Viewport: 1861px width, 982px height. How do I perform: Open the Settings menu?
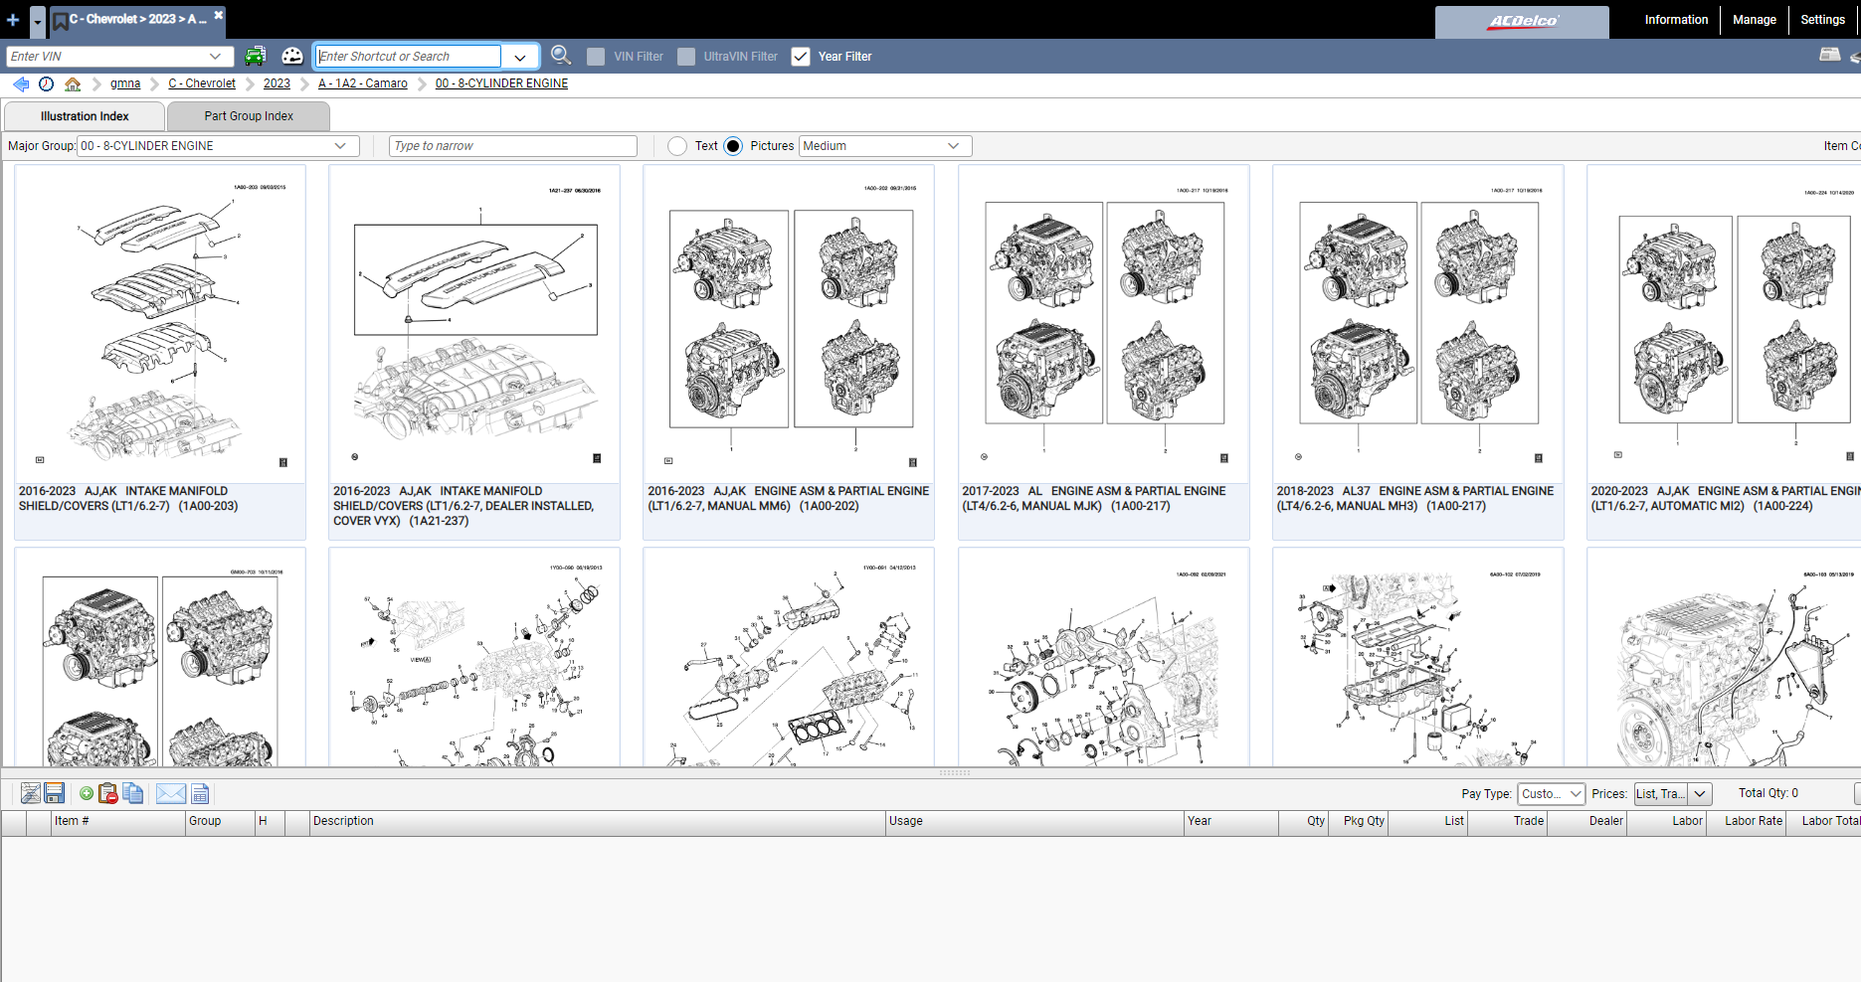coord(1822,20)
